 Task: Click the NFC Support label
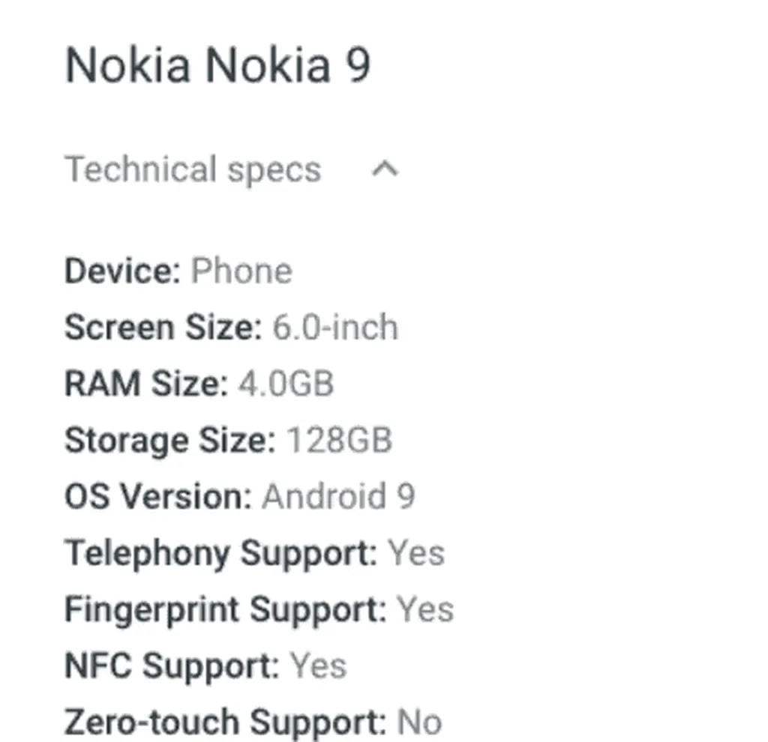172,666
